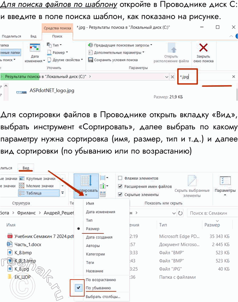The width and height of the screenshot is (238, 302).
Task: Click the Other properties icon
Action: [49, 60]
